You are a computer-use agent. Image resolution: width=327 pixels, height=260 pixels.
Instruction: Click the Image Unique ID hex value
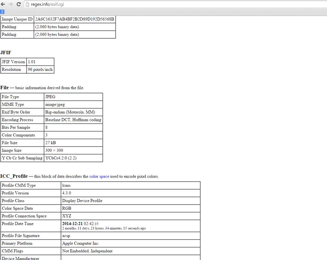pyautogui.click(x=74, y=19)
